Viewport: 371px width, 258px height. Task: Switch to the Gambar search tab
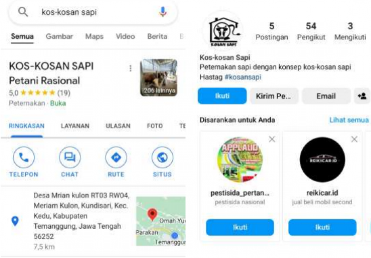point(59,36)
